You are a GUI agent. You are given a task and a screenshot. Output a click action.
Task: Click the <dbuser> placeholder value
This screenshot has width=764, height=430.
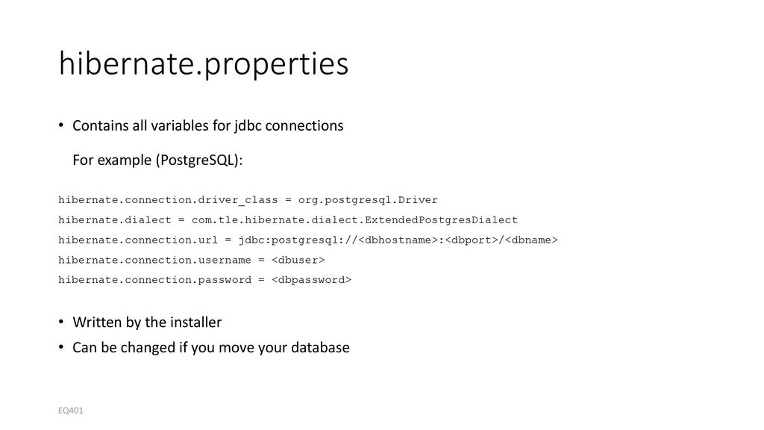[298, 260]
